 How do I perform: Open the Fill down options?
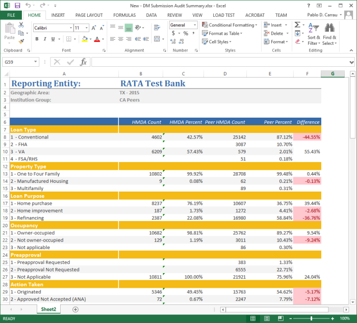coord(297,34)
